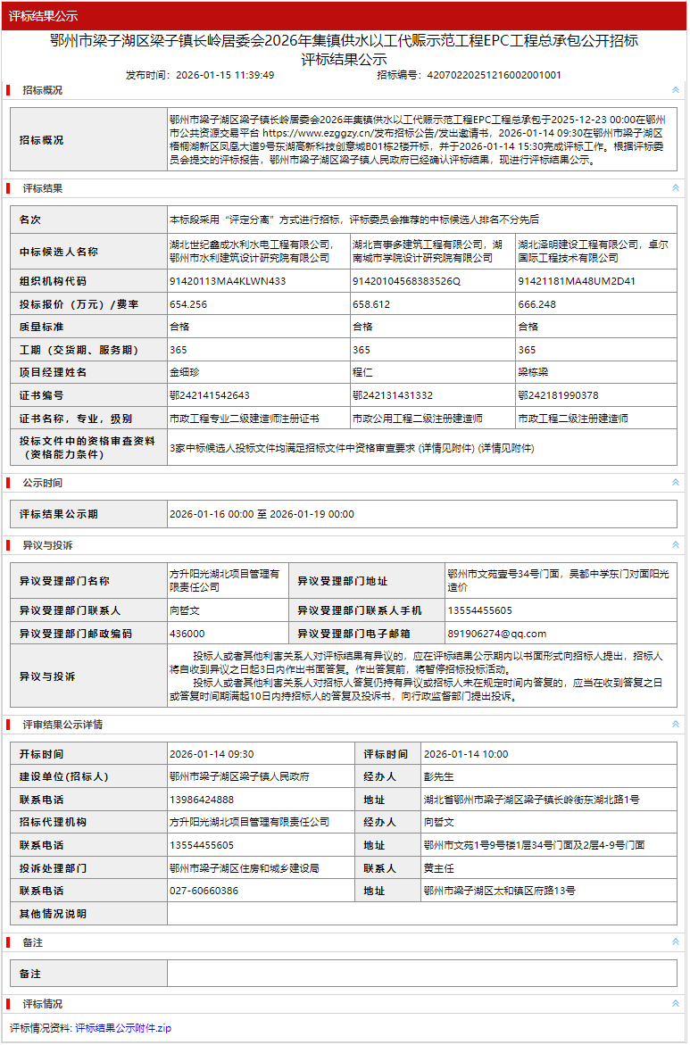Collapse the 招标概况 section using its chevron
Viewport: 690px width, 1045px height.
676,90
